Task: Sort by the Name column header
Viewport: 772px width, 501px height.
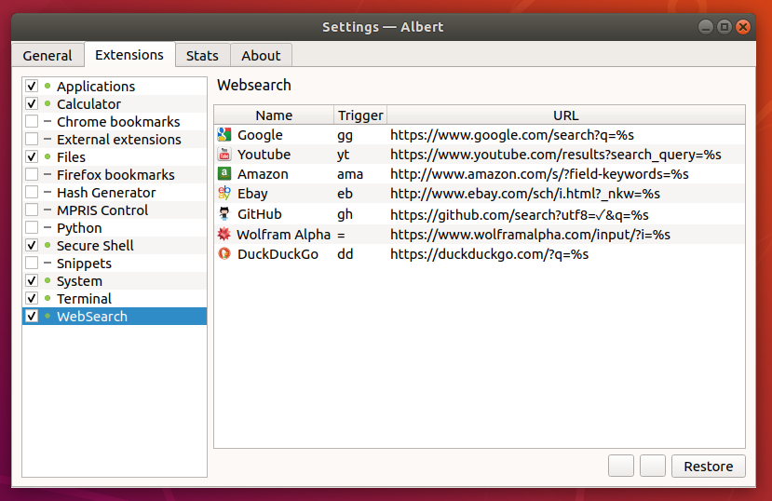Action: pyautogui.click(x=274, y=115)
